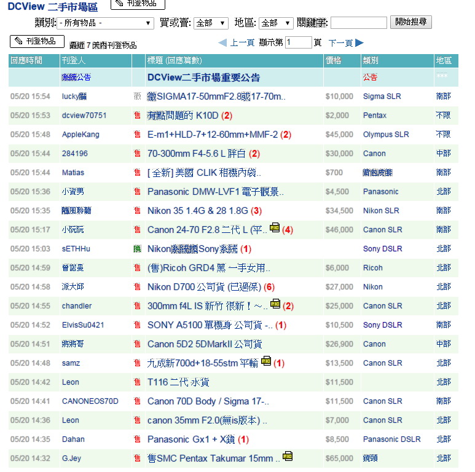
Task: Click PIC icon on Canon 24-70 F2.8 row
Action: point(275,227)
